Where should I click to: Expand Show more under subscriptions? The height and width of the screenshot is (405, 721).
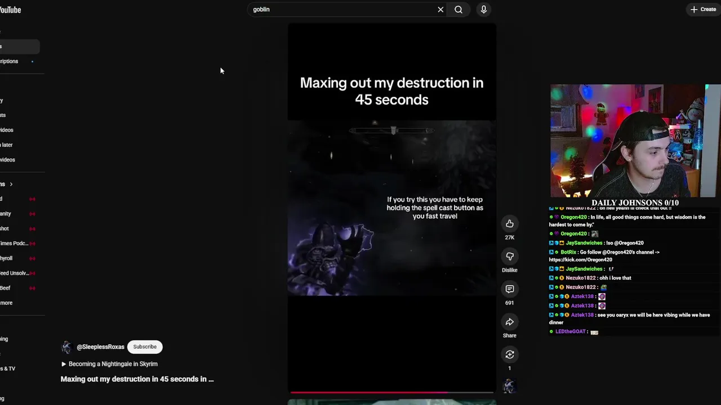(6, 303)
